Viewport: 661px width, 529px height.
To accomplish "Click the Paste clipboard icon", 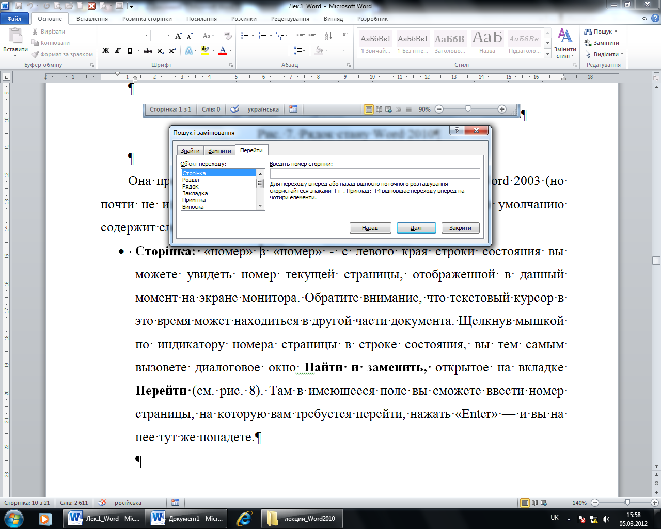I will click(15, 36).
